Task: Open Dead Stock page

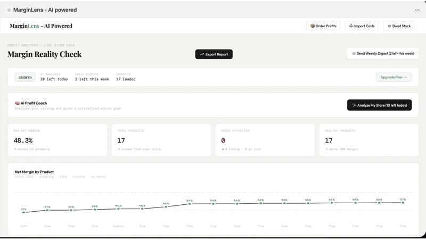Action: pos(399,26)
